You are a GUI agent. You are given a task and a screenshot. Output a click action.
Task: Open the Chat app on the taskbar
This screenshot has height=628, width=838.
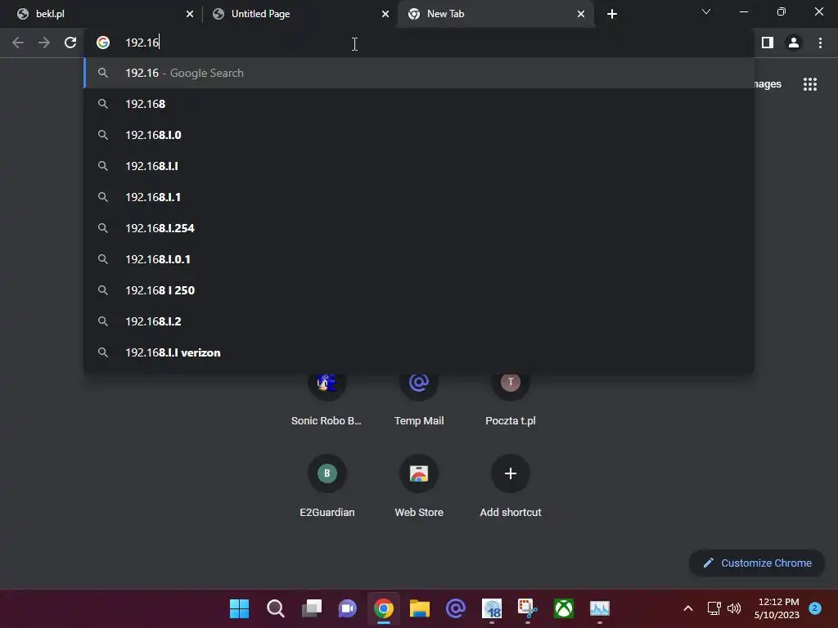[347, 608]
